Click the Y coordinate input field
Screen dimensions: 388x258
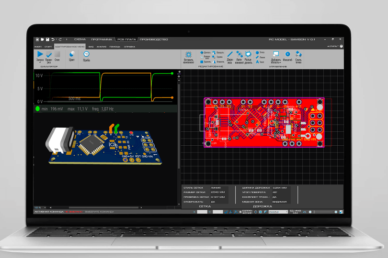pos(218,212)
